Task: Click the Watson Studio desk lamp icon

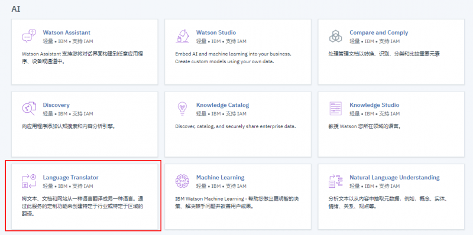Action: (x=182, y=36)
